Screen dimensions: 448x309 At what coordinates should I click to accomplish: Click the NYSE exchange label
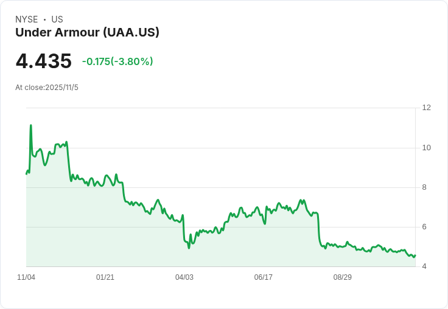point(26,19)
